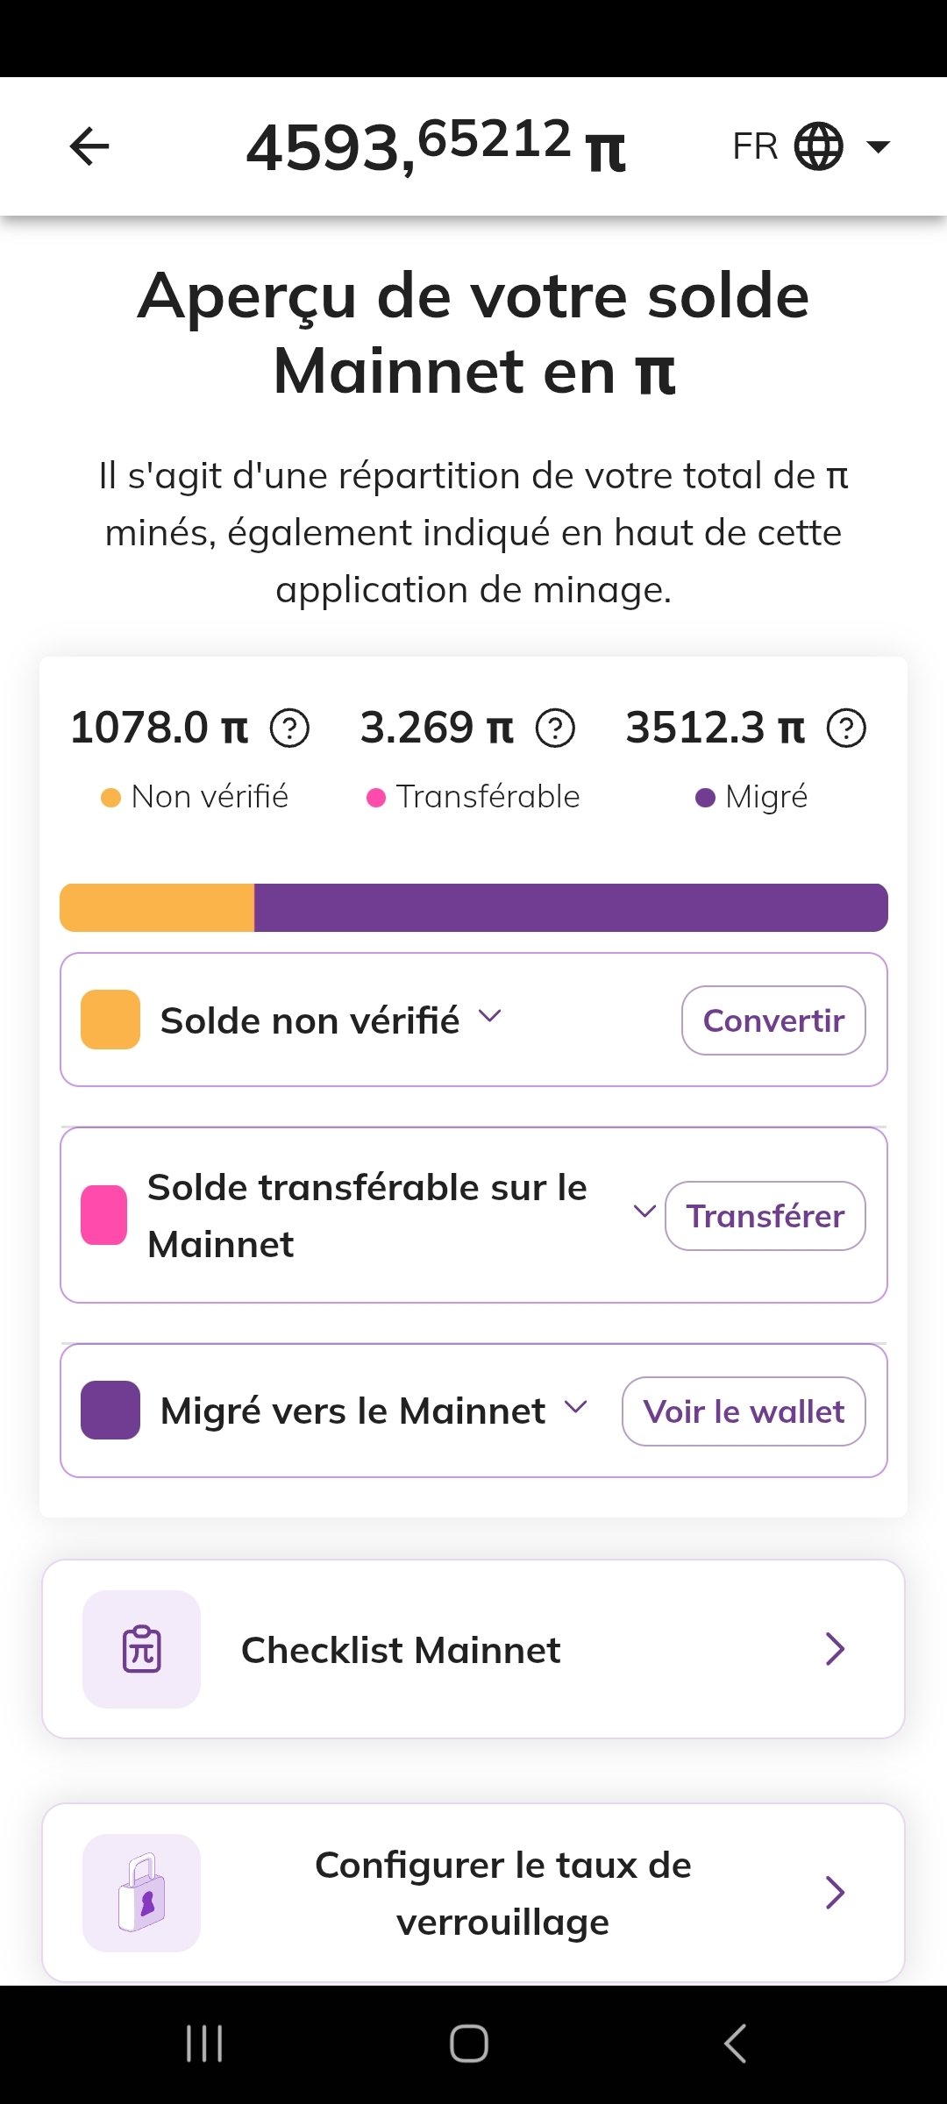947x2104 pixels.
Task: Expand the Solde non vérifié section
Action: click(489, 1016)
